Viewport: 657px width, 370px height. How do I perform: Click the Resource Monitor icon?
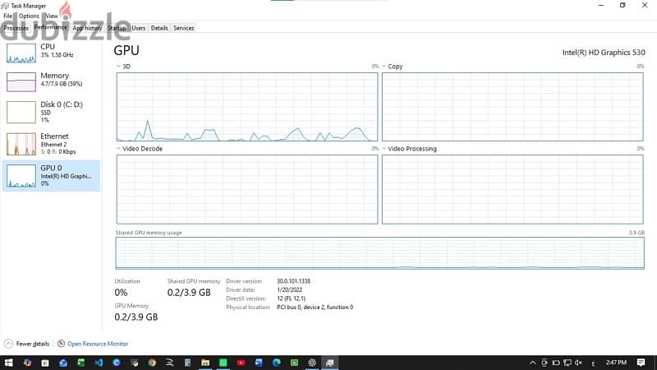tap(61, 344)
